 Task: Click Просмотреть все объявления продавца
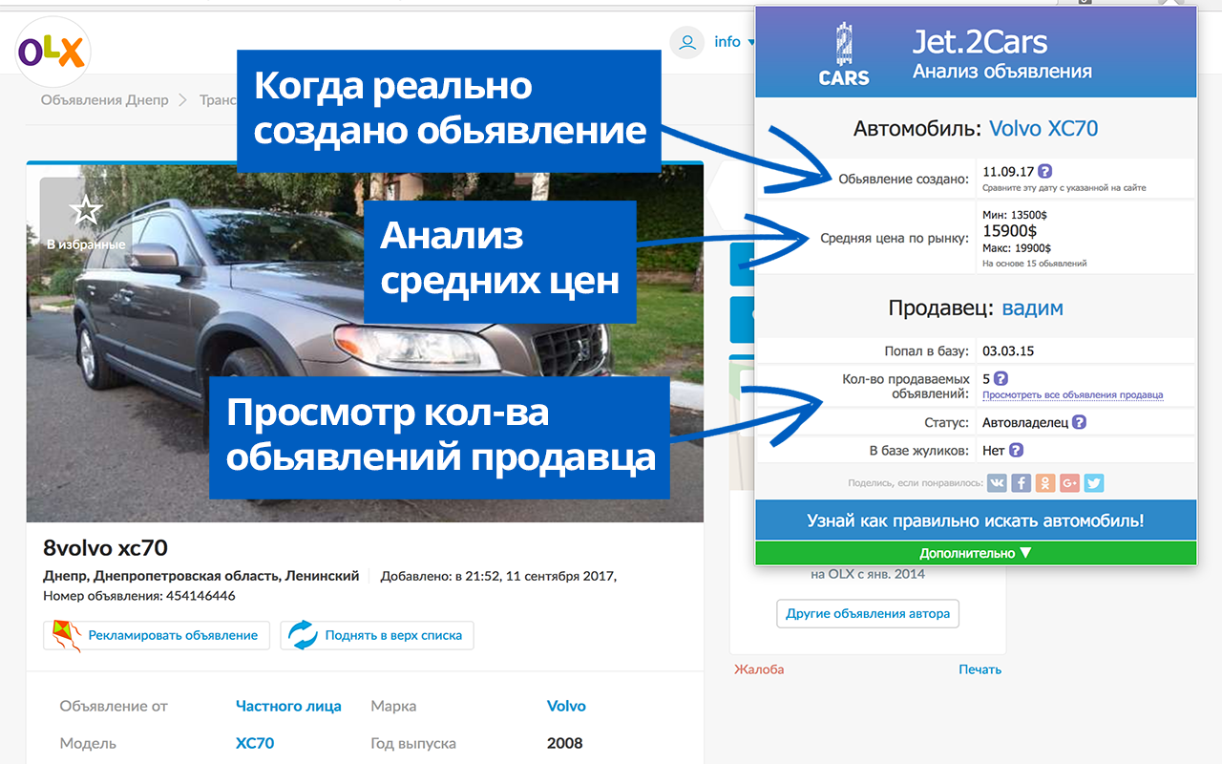click(x=1073, y=395)
